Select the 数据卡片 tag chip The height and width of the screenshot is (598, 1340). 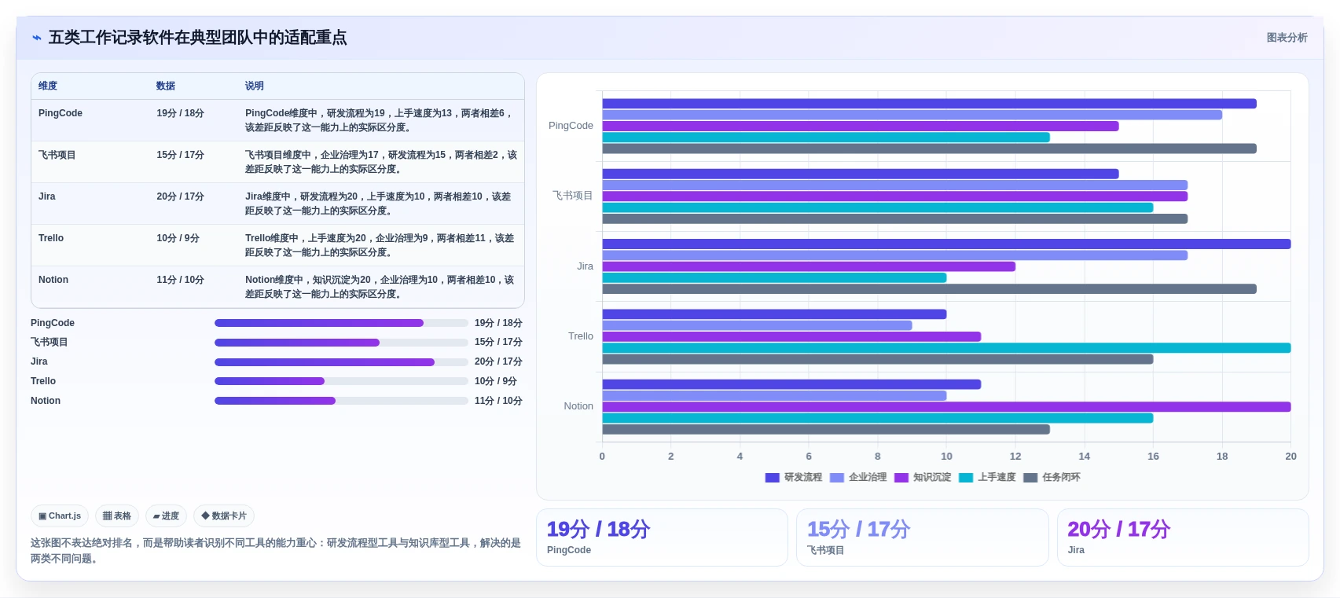224,516
